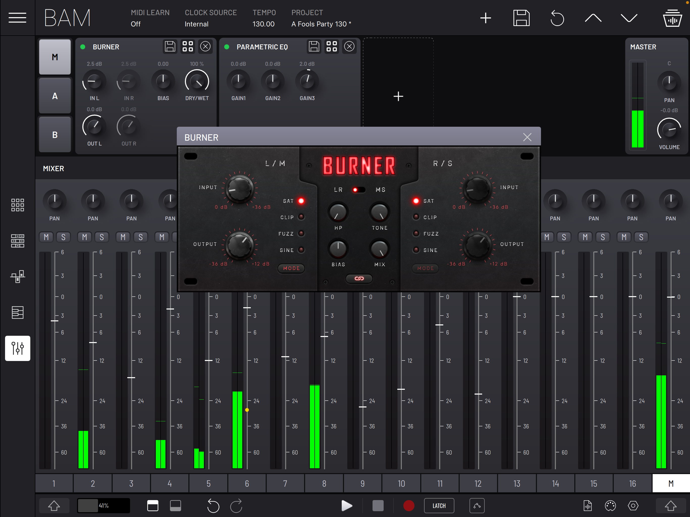Expand with the top bar down chevron

coord(629,18)
